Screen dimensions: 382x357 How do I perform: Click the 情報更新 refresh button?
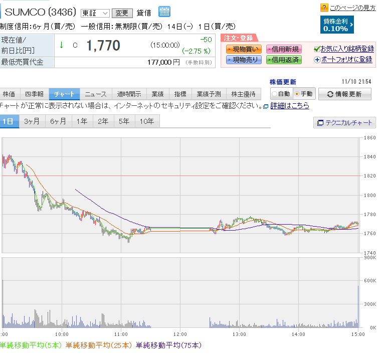click(345, 94)
